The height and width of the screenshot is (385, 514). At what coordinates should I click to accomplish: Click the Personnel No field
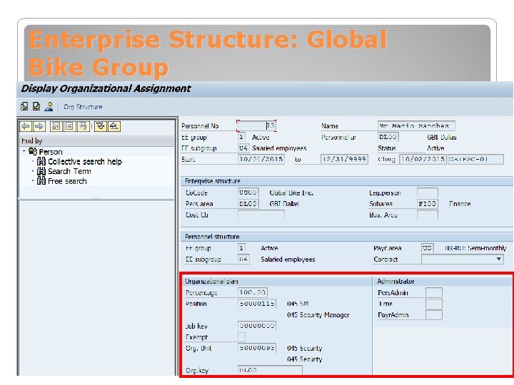257,125
